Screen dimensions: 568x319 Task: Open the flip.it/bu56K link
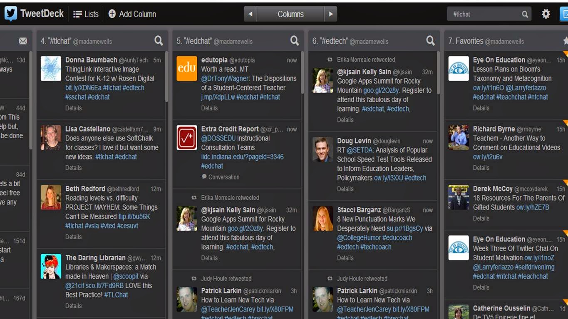(134, 216)
